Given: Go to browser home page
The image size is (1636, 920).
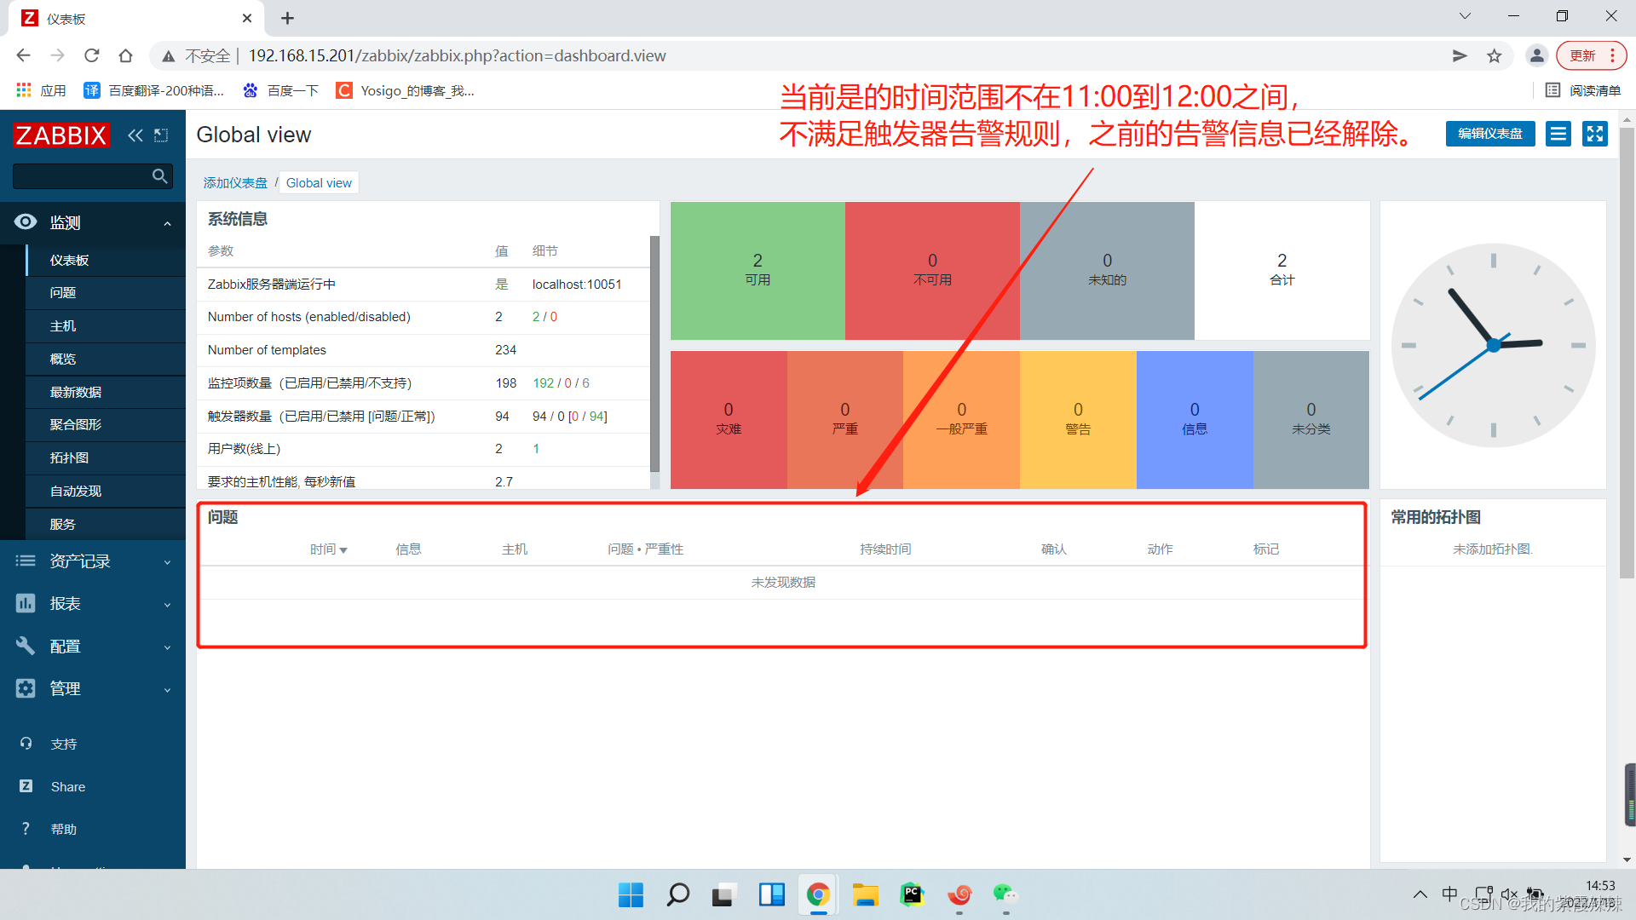Looking at the screenshot, I should (125, 55).
